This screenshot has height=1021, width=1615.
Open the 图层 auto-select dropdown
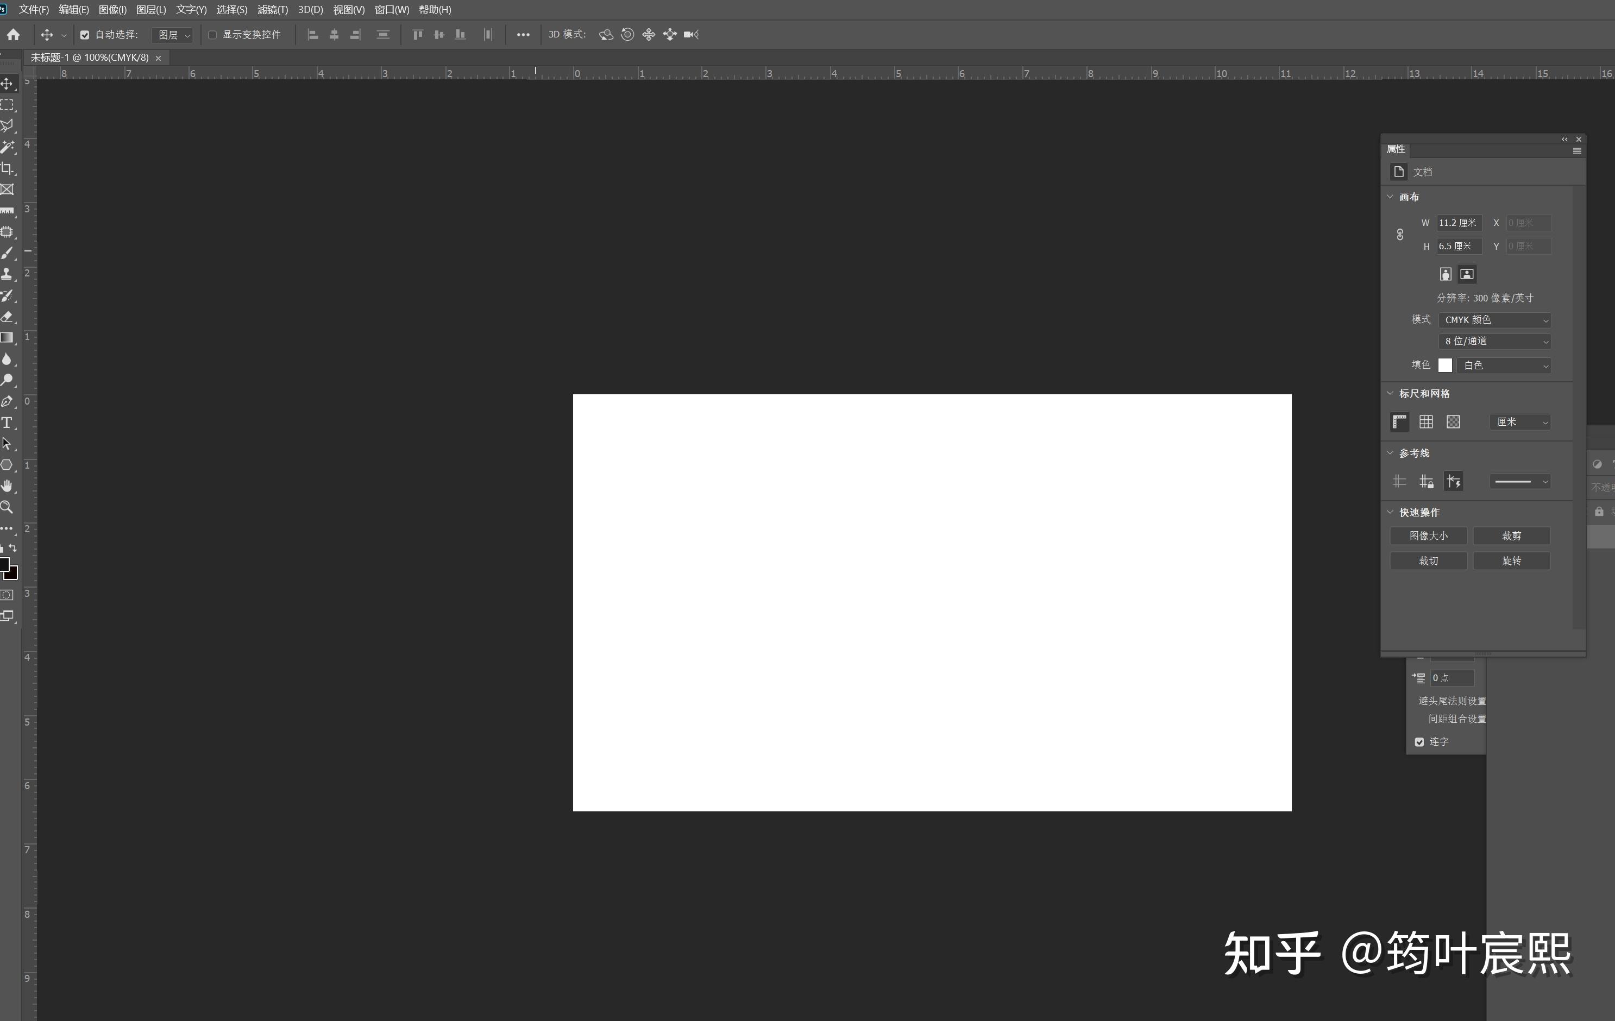click(x=173, y=35)
